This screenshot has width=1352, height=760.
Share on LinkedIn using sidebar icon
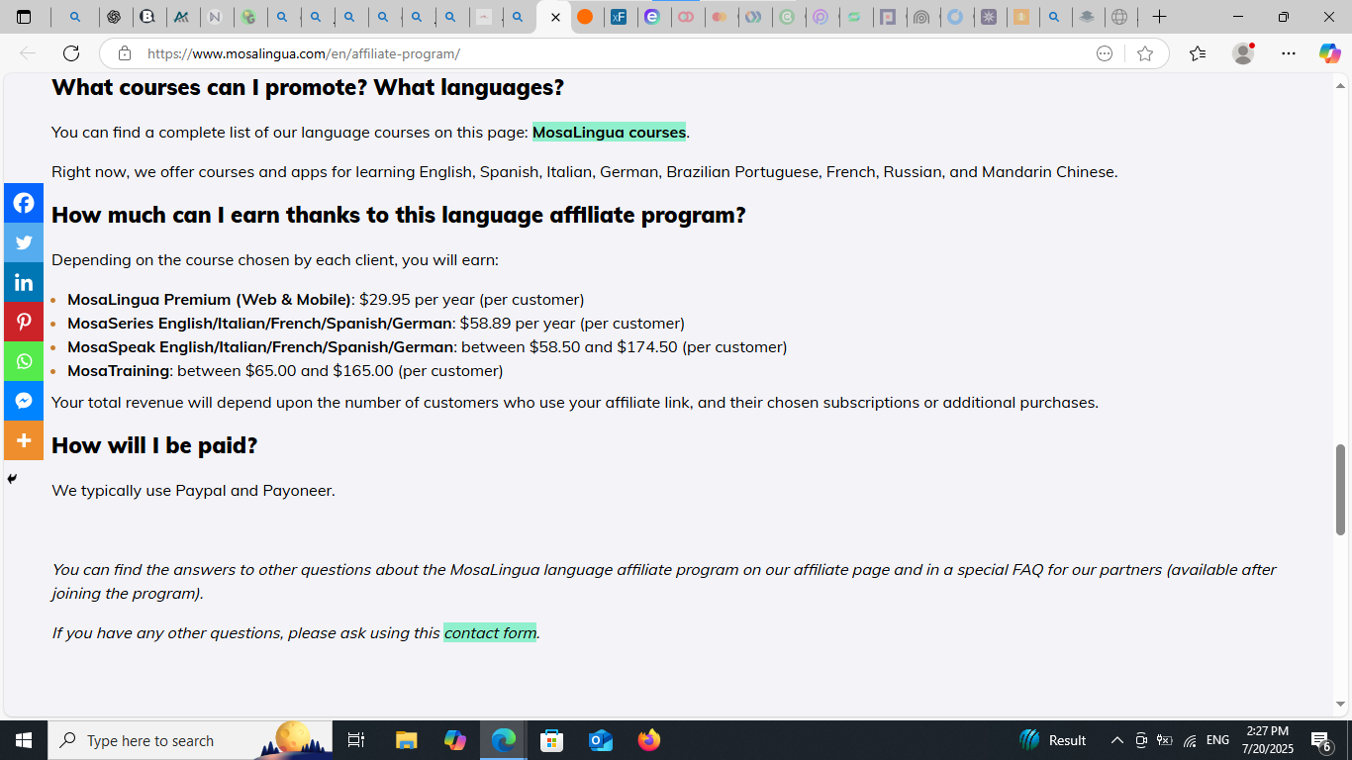[x=24, y=282]
